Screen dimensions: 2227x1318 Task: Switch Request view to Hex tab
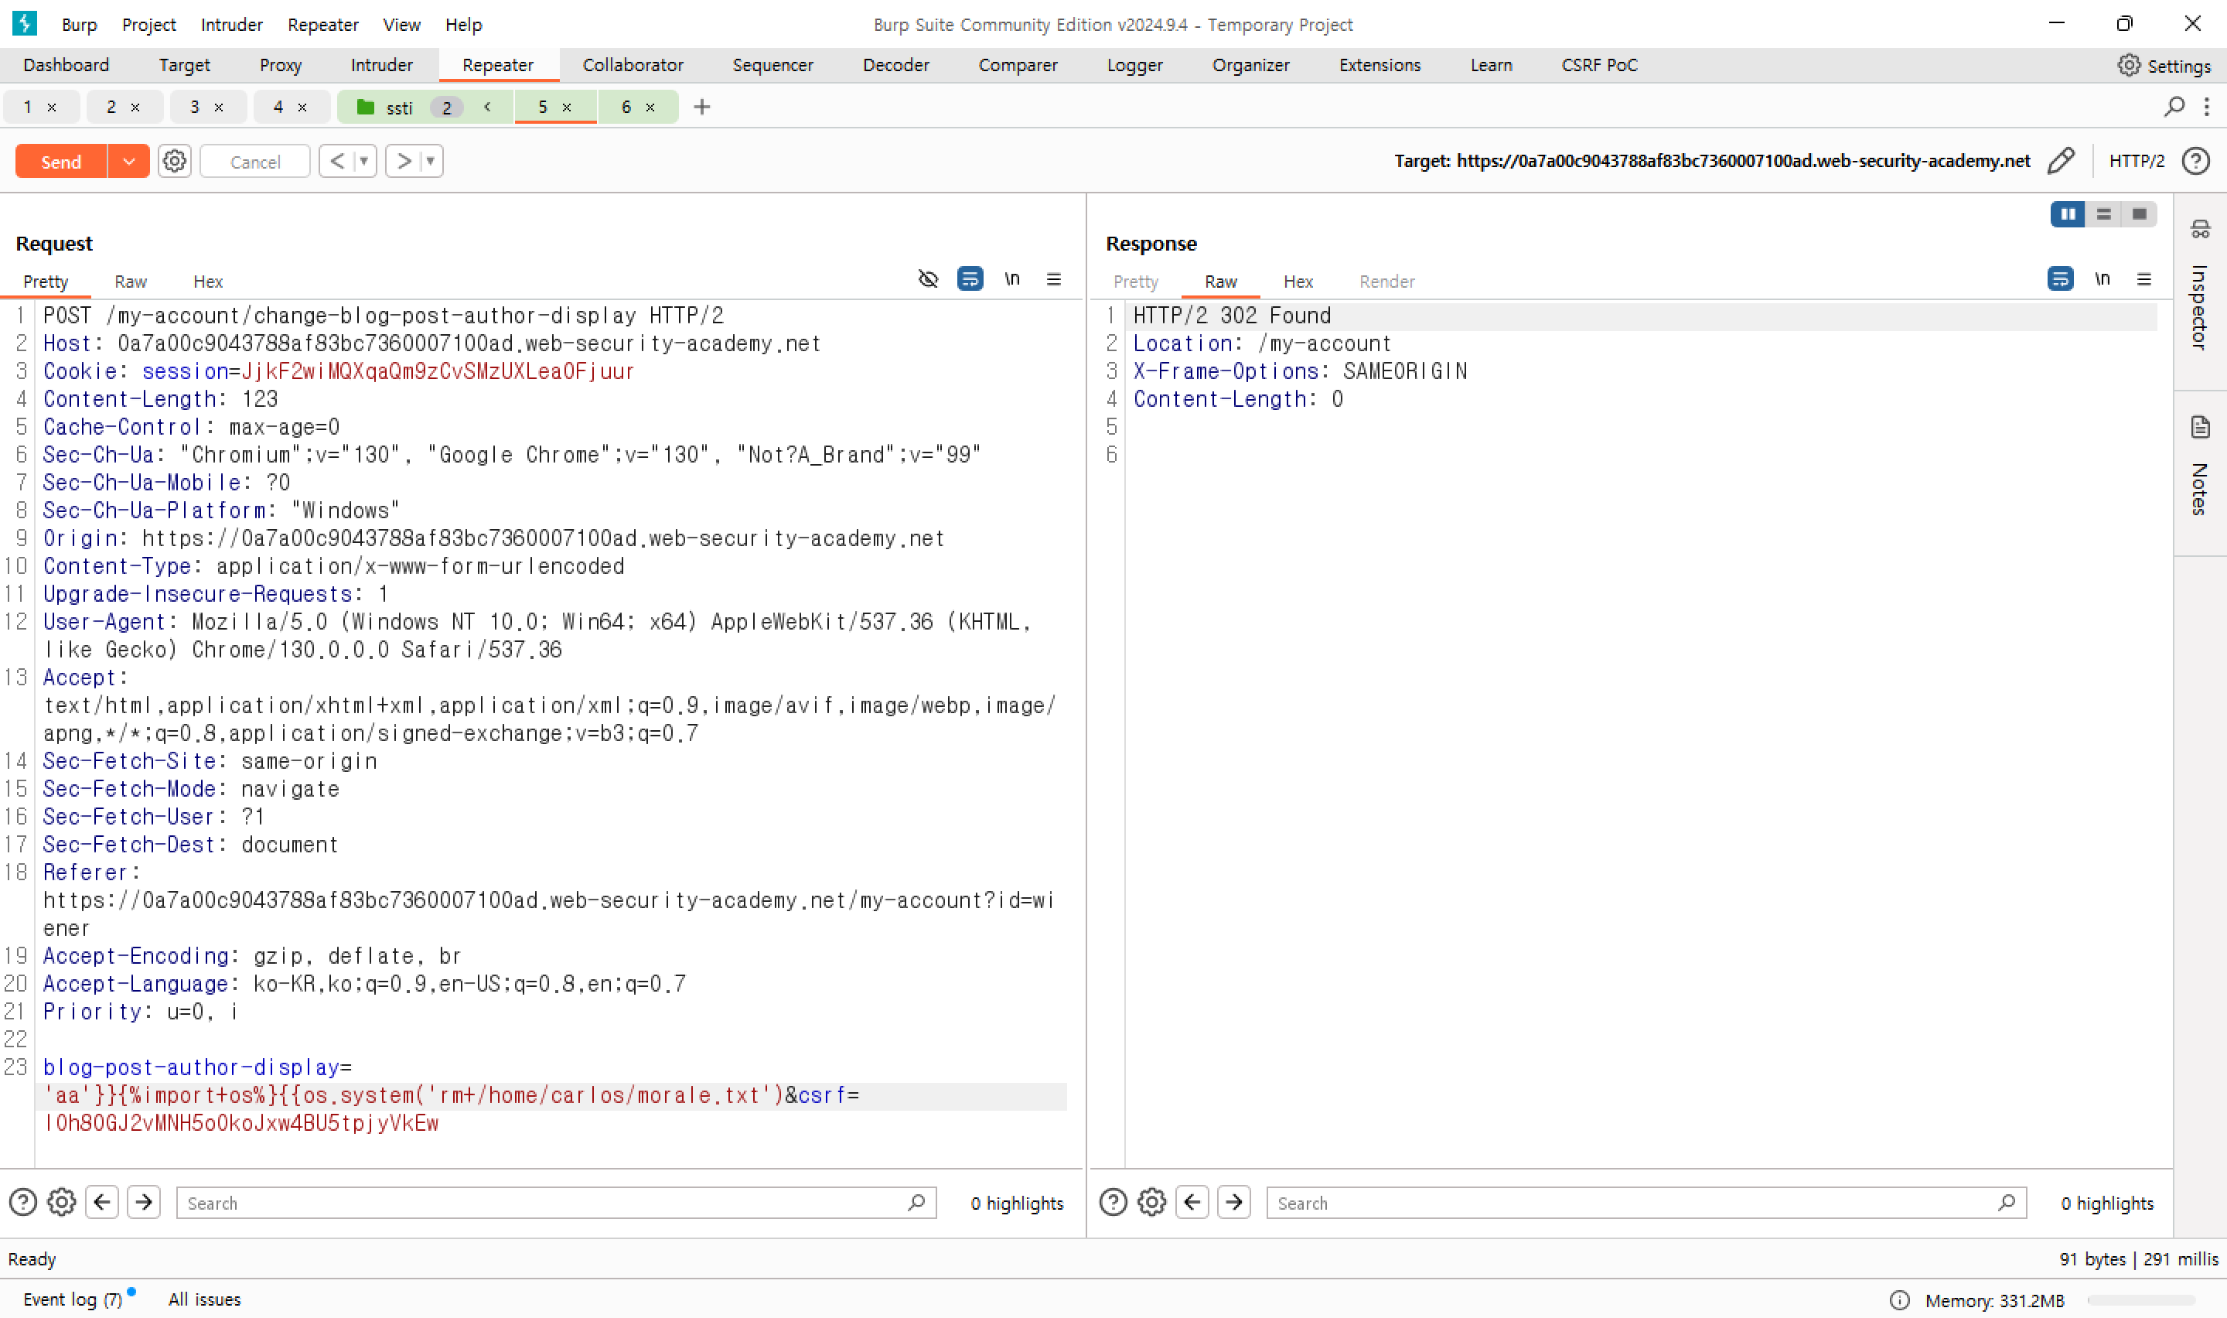[x=208, y=282]
